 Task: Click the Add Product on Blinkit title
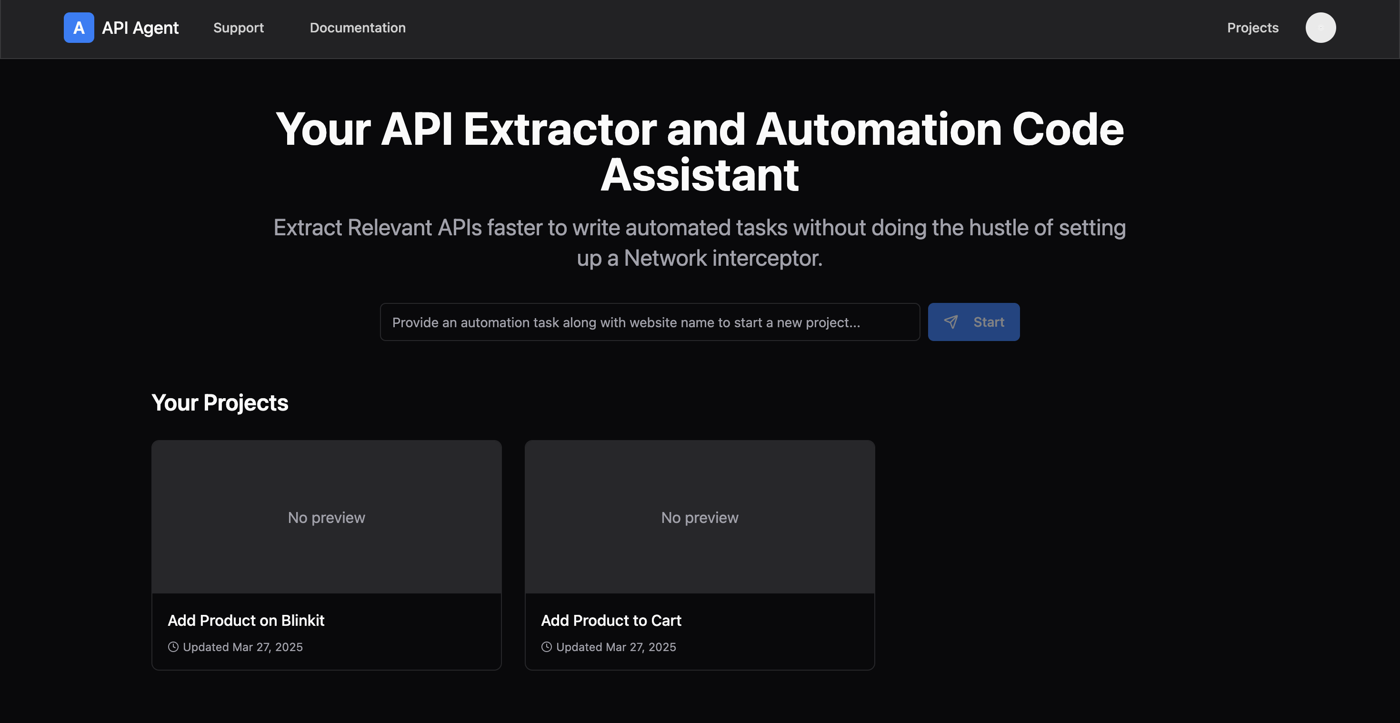coord(246,620)
